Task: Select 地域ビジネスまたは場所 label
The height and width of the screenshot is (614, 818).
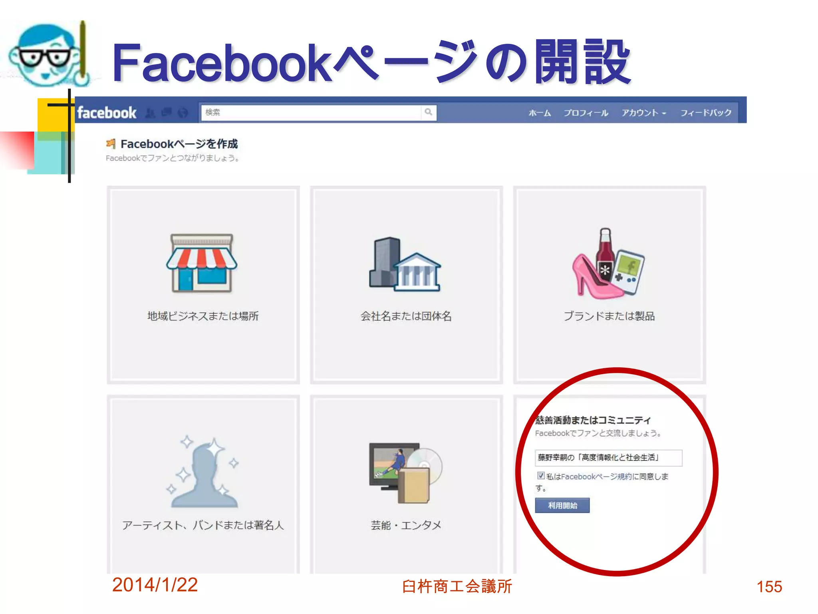Action: pyautogui.click(x=203, y=316)
